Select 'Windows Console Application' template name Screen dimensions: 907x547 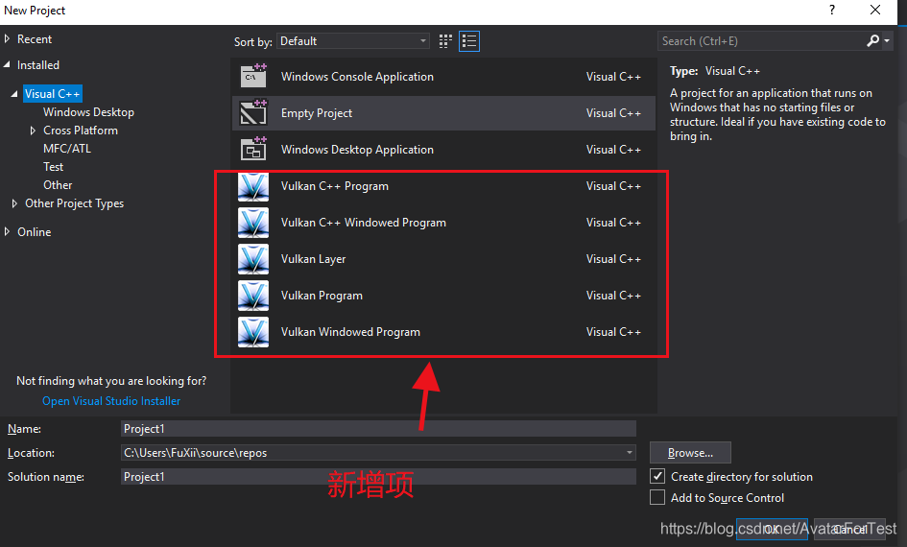point(357,77)
